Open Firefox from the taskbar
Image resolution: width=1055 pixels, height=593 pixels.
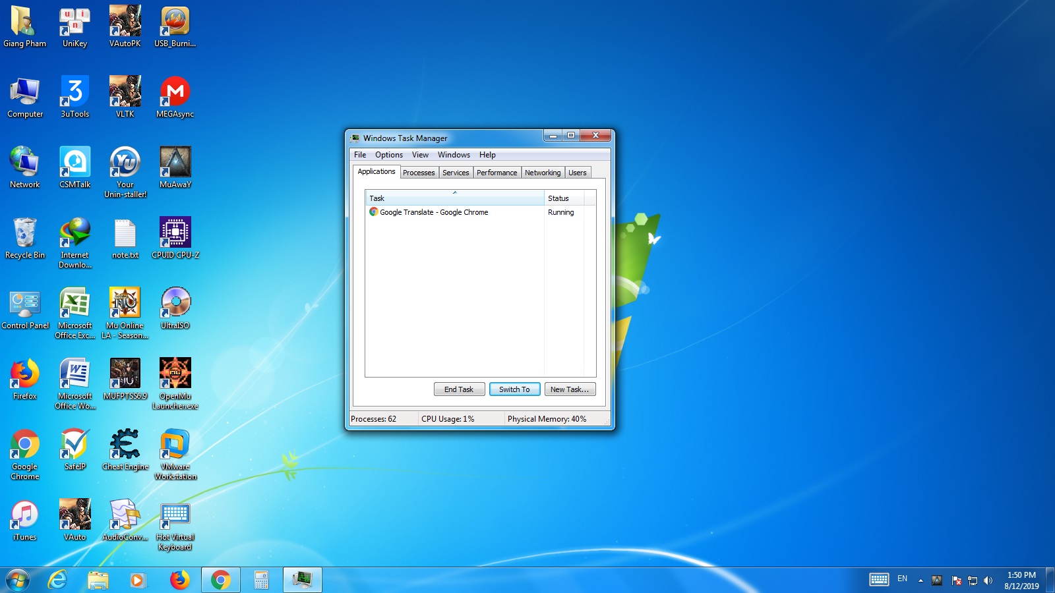click(179, 580)
